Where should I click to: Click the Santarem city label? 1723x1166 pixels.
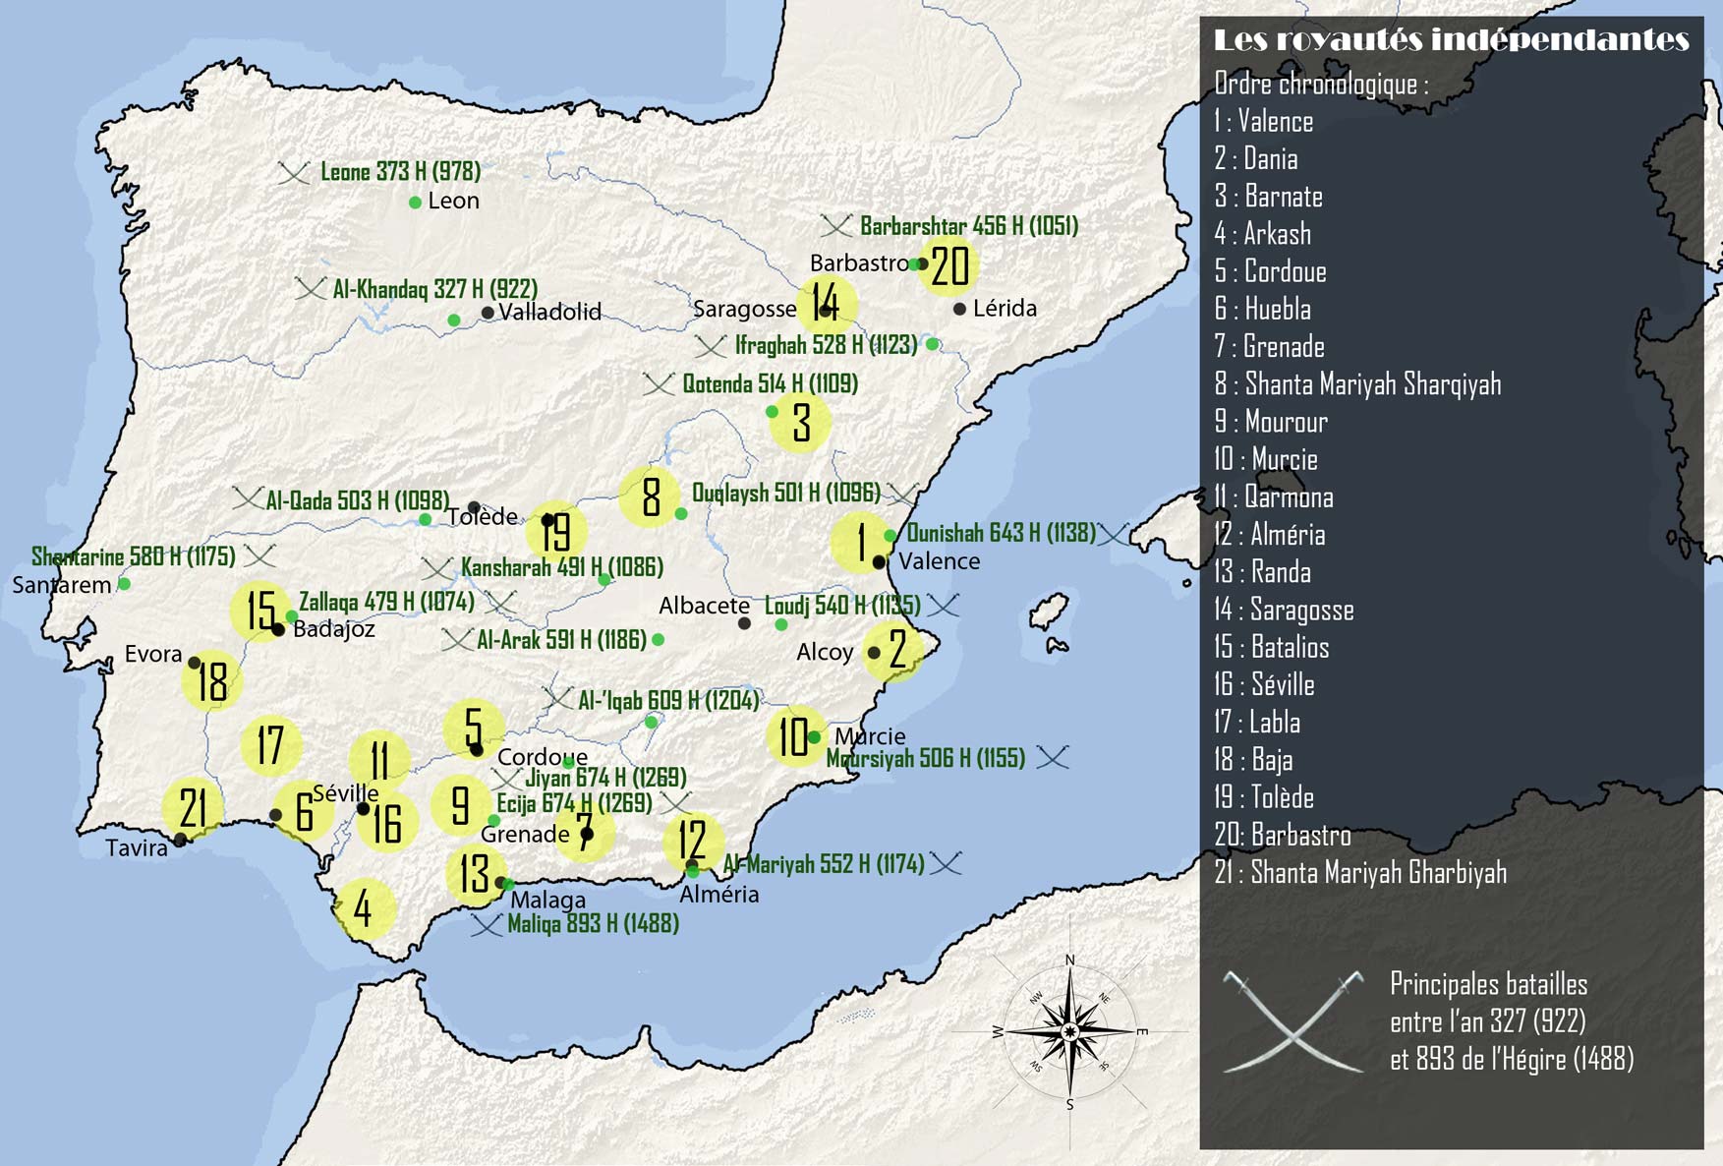pos(62,586)
